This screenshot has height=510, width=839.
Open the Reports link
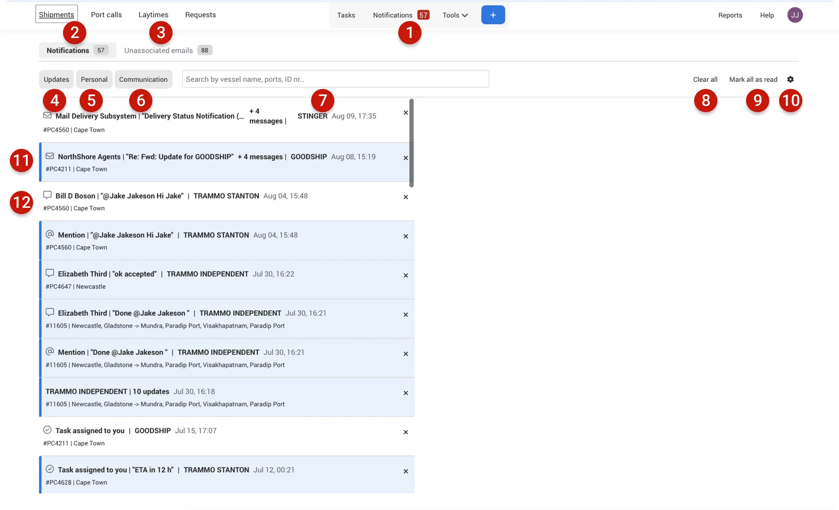(x=730, y=15)
